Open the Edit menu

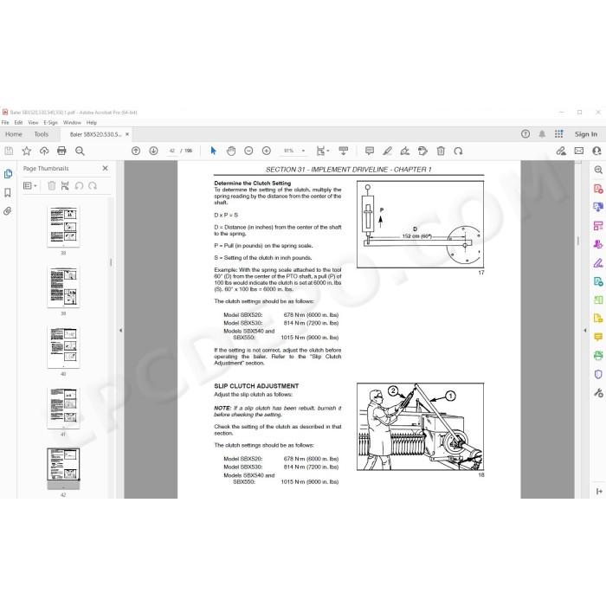point(18,123)
